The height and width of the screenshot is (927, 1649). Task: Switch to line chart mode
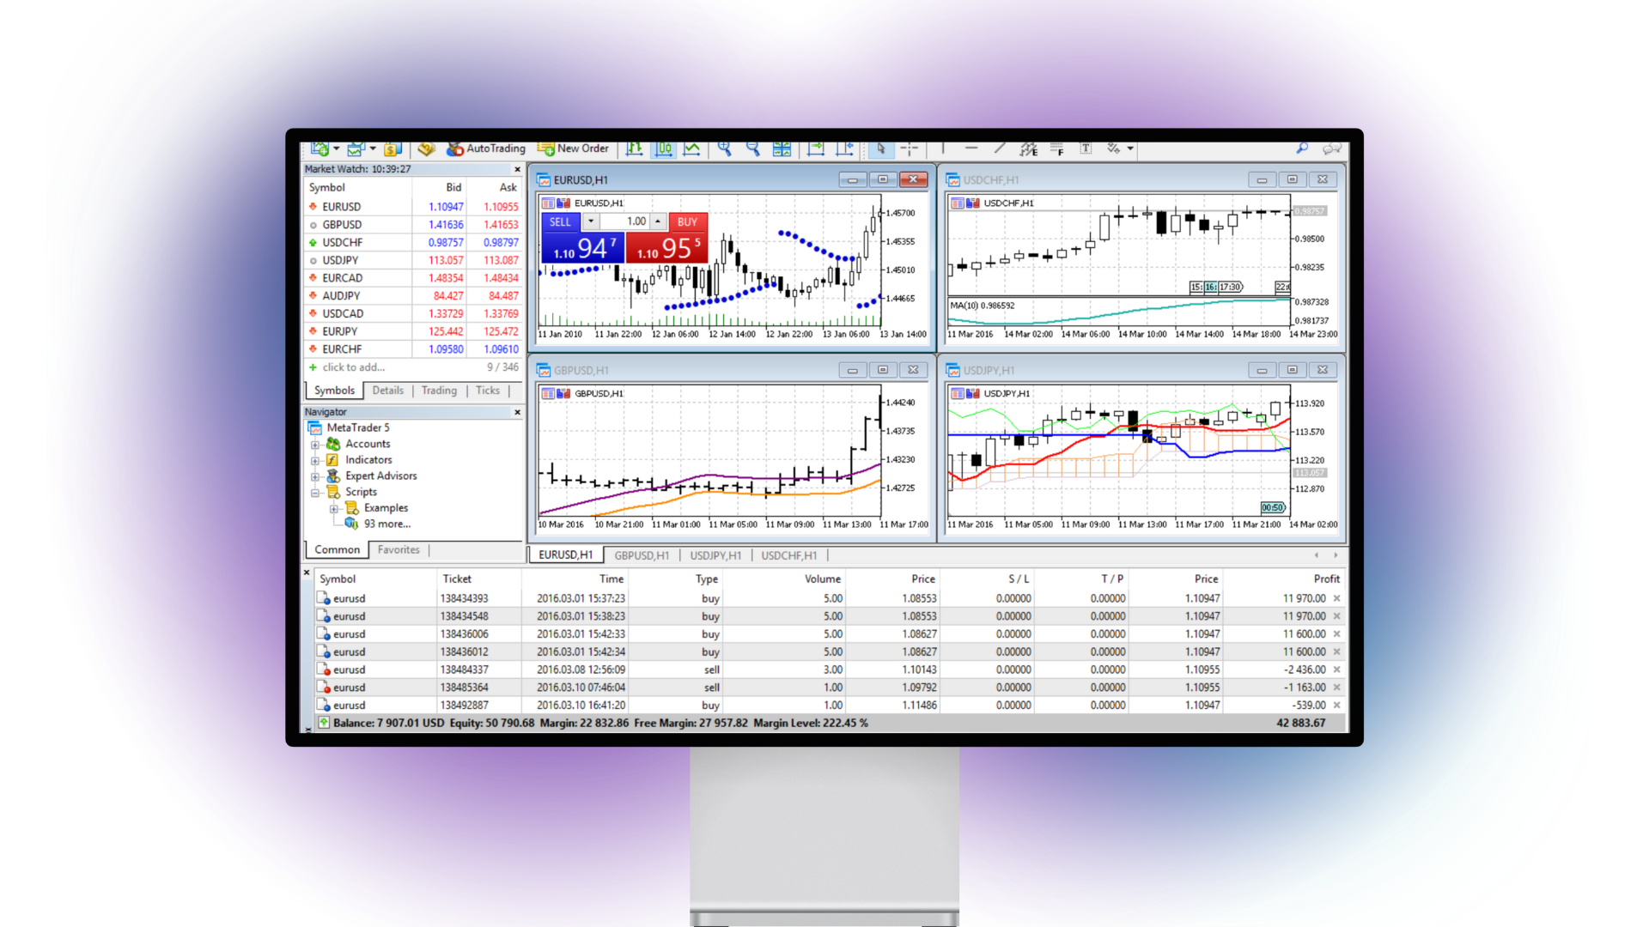pyautogui.click(x=692, y=148)
